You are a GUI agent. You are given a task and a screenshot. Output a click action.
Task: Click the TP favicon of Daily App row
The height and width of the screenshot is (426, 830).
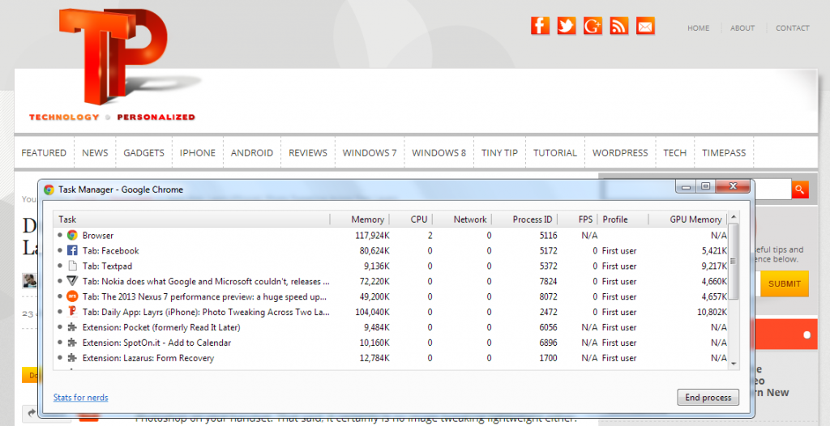(72, 312)
